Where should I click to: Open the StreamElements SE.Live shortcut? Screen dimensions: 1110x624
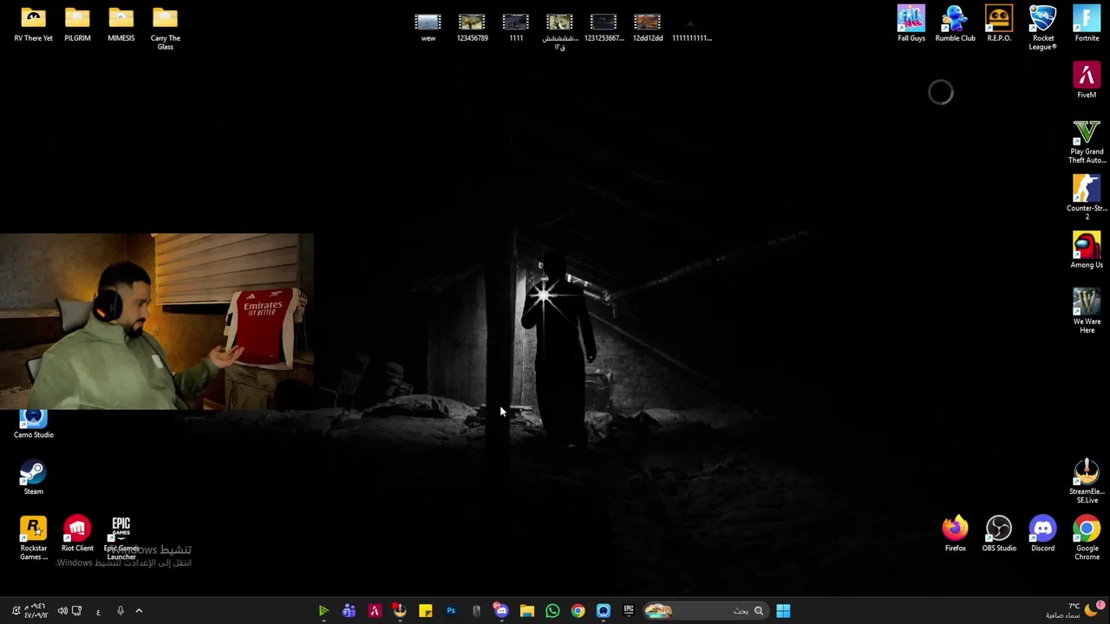pos(1087,481)
